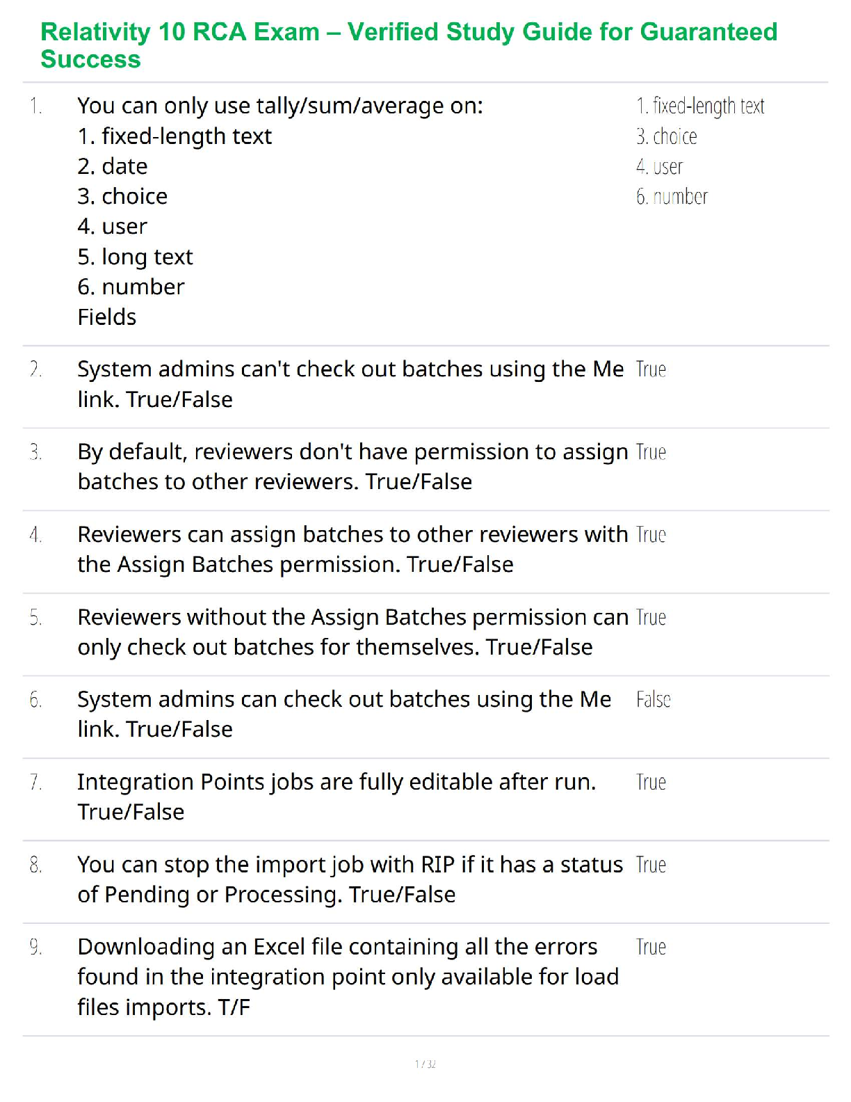This screenshot has width=851, height=1102.
Task: Click question 3 about default reviewer permissions
Action: (352, 466)
